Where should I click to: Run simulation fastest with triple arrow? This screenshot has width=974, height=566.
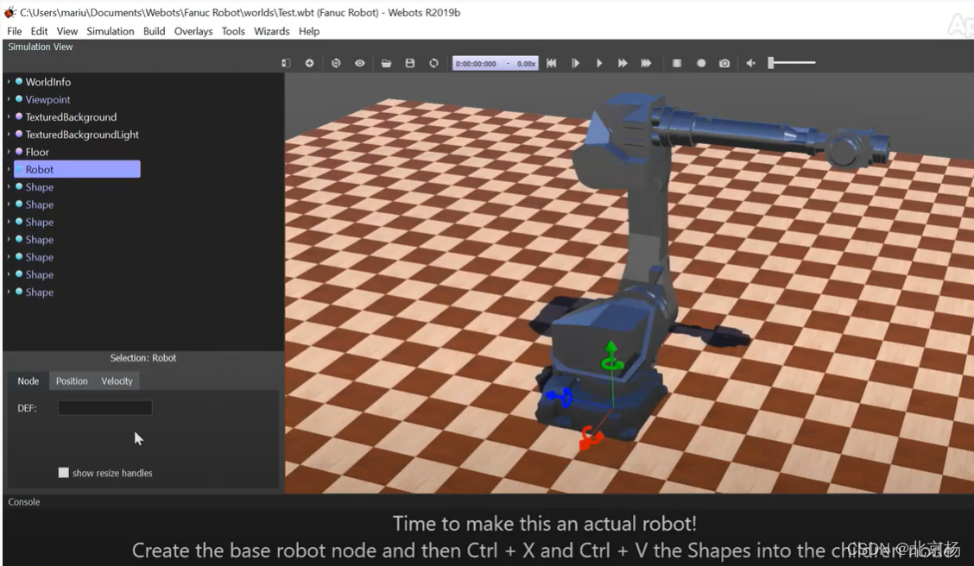[x=646, y=63]
